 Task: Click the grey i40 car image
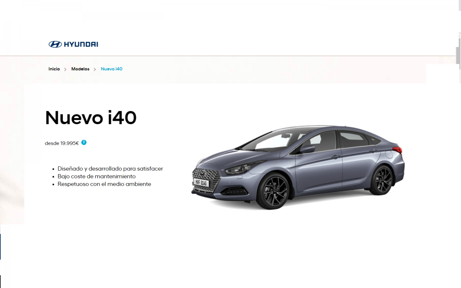298,167
